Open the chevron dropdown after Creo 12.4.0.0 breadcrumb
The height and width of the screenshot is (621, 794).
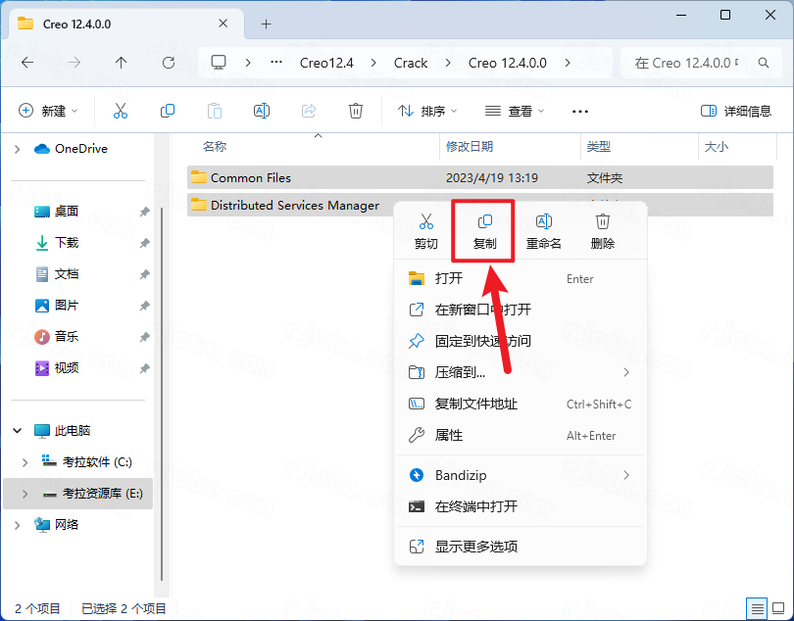click(568, 63)
